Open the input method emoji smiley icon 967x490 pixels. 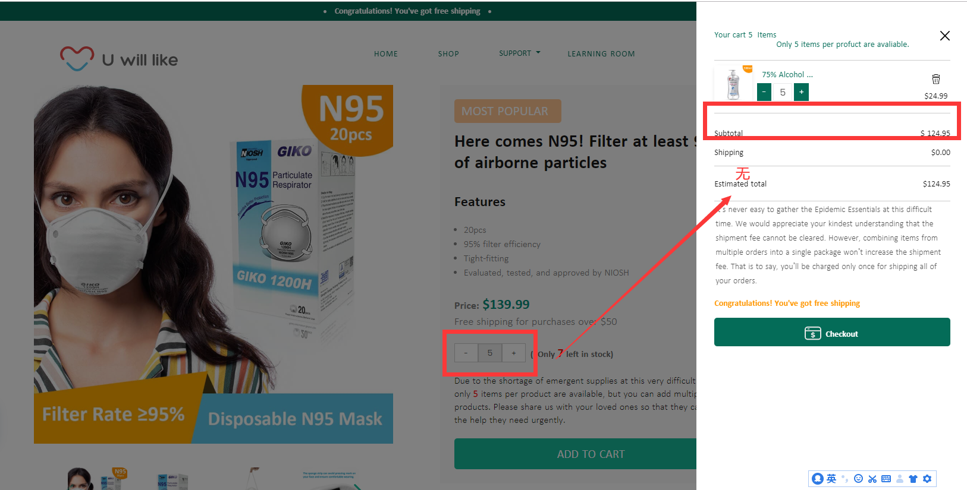(858, 479)
